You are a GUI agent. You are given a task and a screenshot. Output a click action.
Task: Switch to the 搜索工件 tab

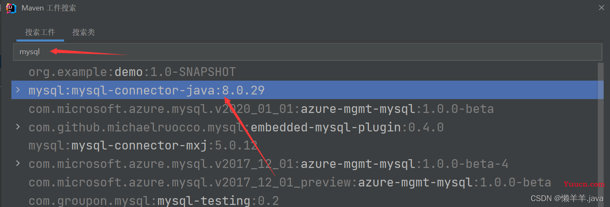[40, 32]
